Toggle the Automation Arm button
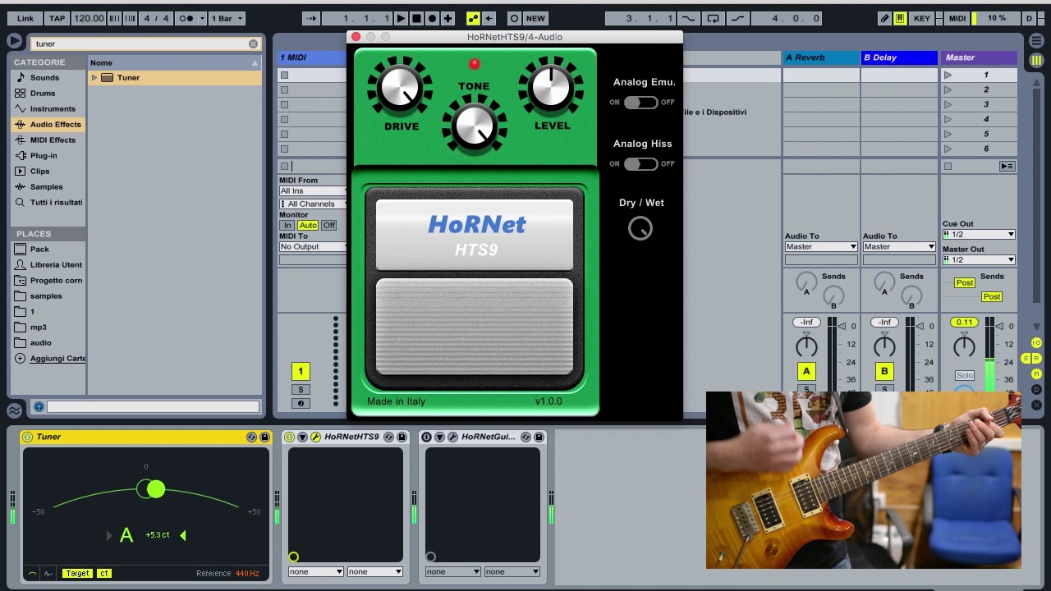This screenshot has width=1051, height=591. [x=473, y=18]
